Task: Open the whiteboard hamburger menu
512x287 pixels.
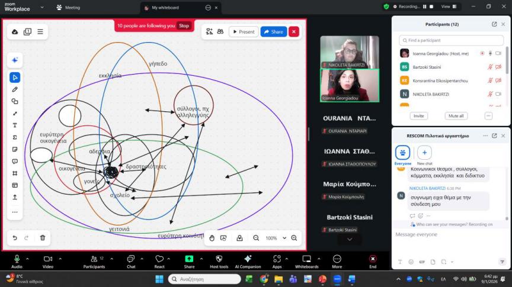Action: click(40, 31)
